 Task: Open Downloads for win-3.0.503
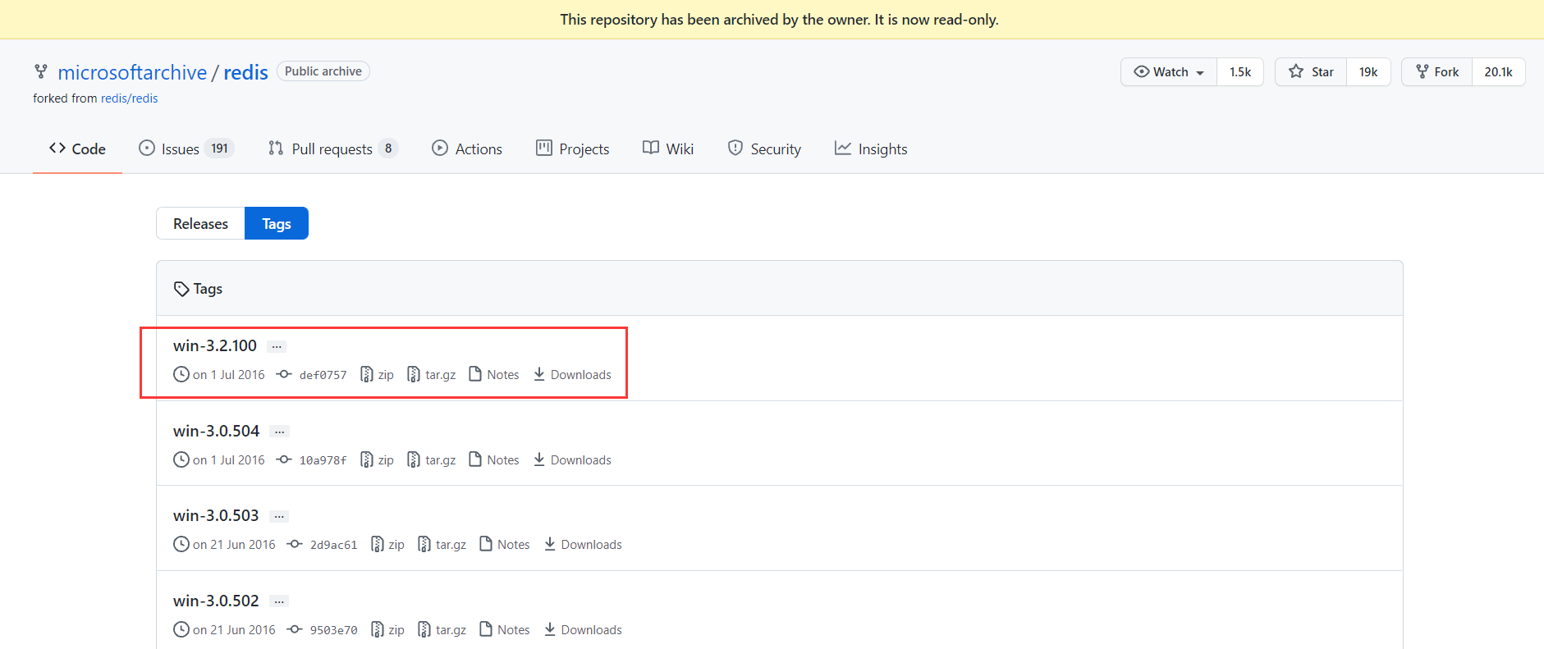click(x=583, y=545)
